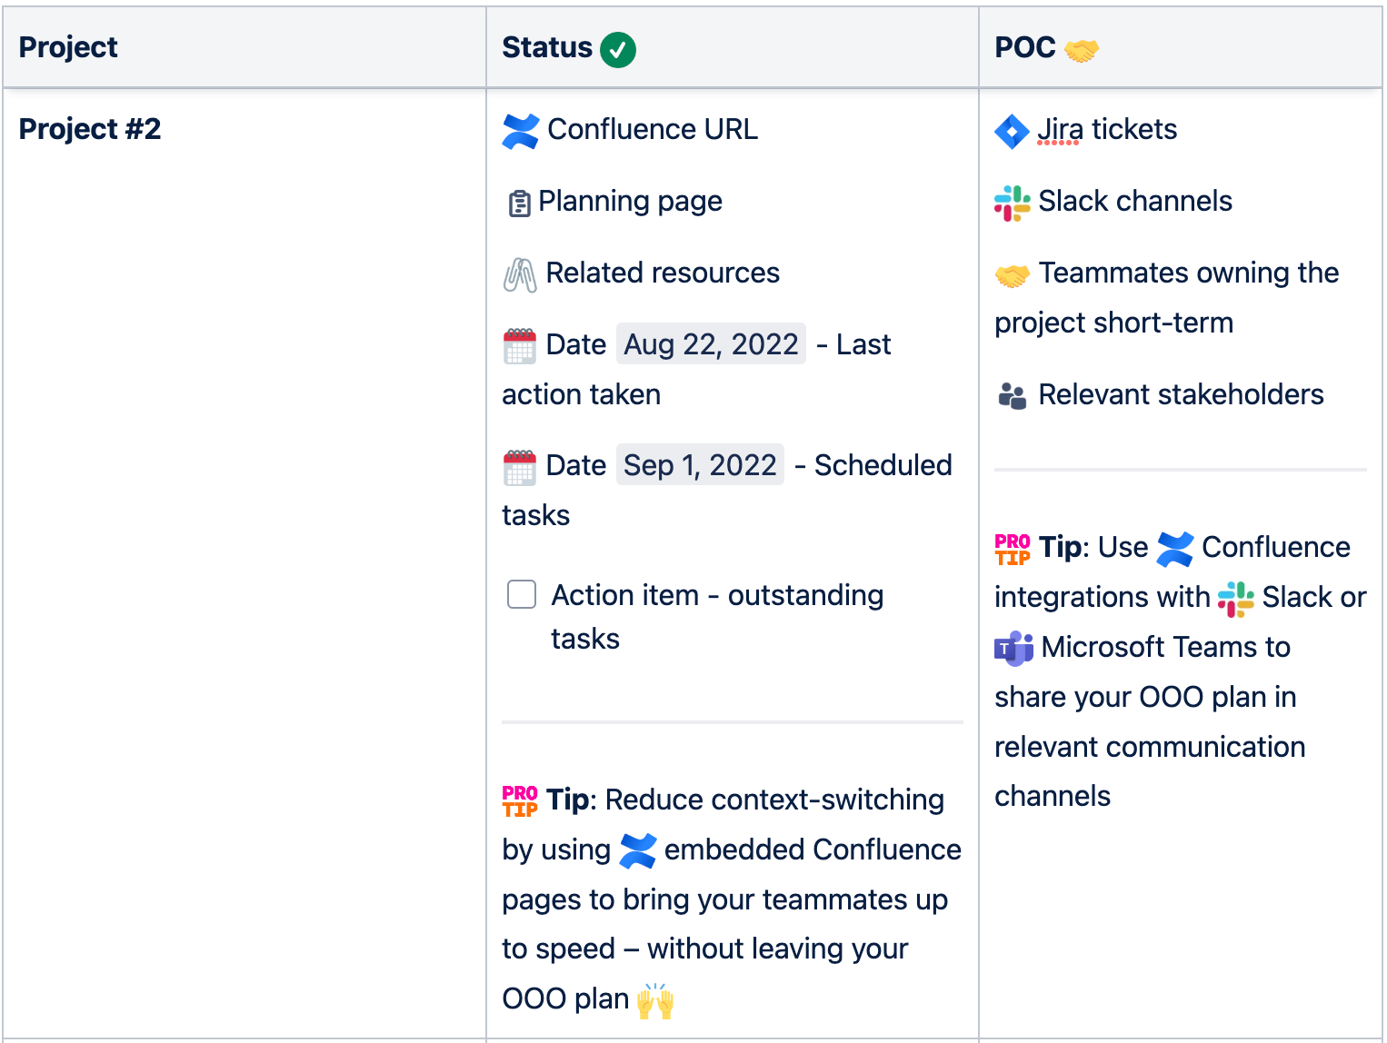Click the clipboard icon next to Planning page
The image size is (1387, 1043).
(x=519, y=204)
